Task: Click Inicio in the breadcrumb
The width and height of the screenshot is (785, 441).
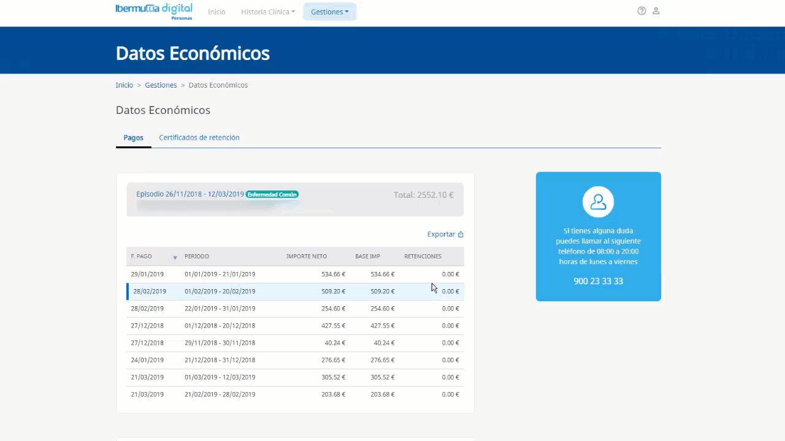Action: point(124,85)
